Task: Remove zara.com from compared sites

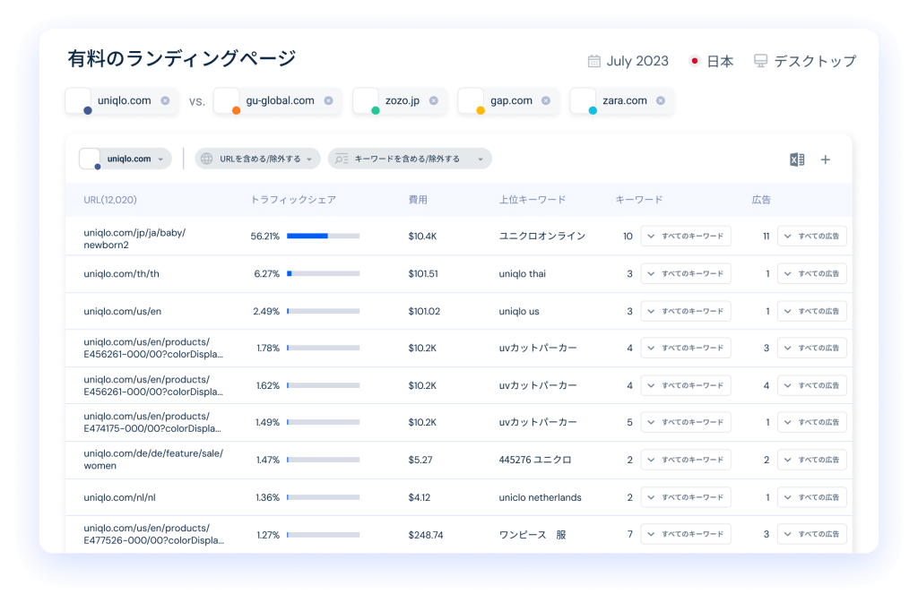Action: (661, 100)
